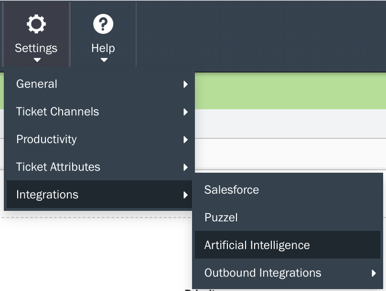The width and height of the screenshot is (386, 291).
Task: Open Ticket Attributes in the Settings menu
Action: tap(58, 167)
